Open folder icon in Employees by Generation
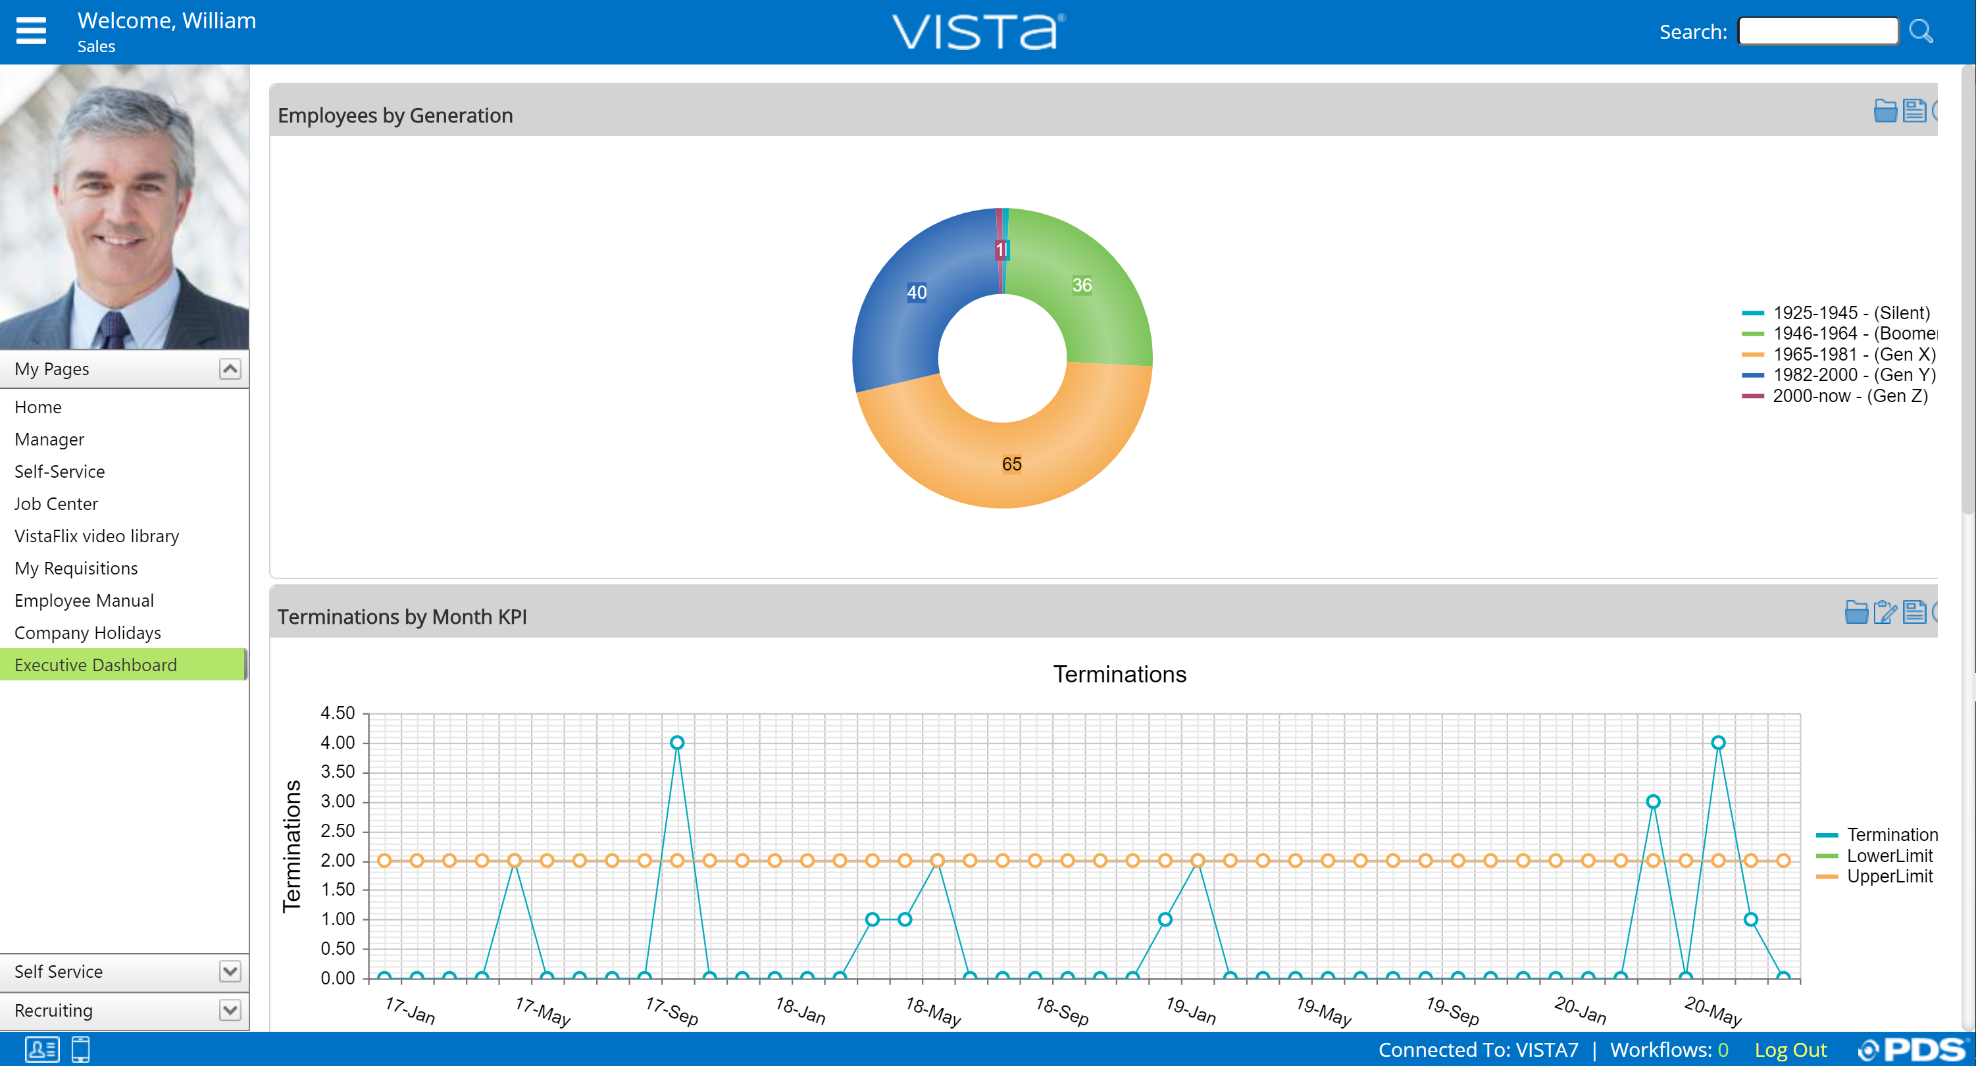The height and width of the screenshot is (1066, 1976). click(1885, 111)
